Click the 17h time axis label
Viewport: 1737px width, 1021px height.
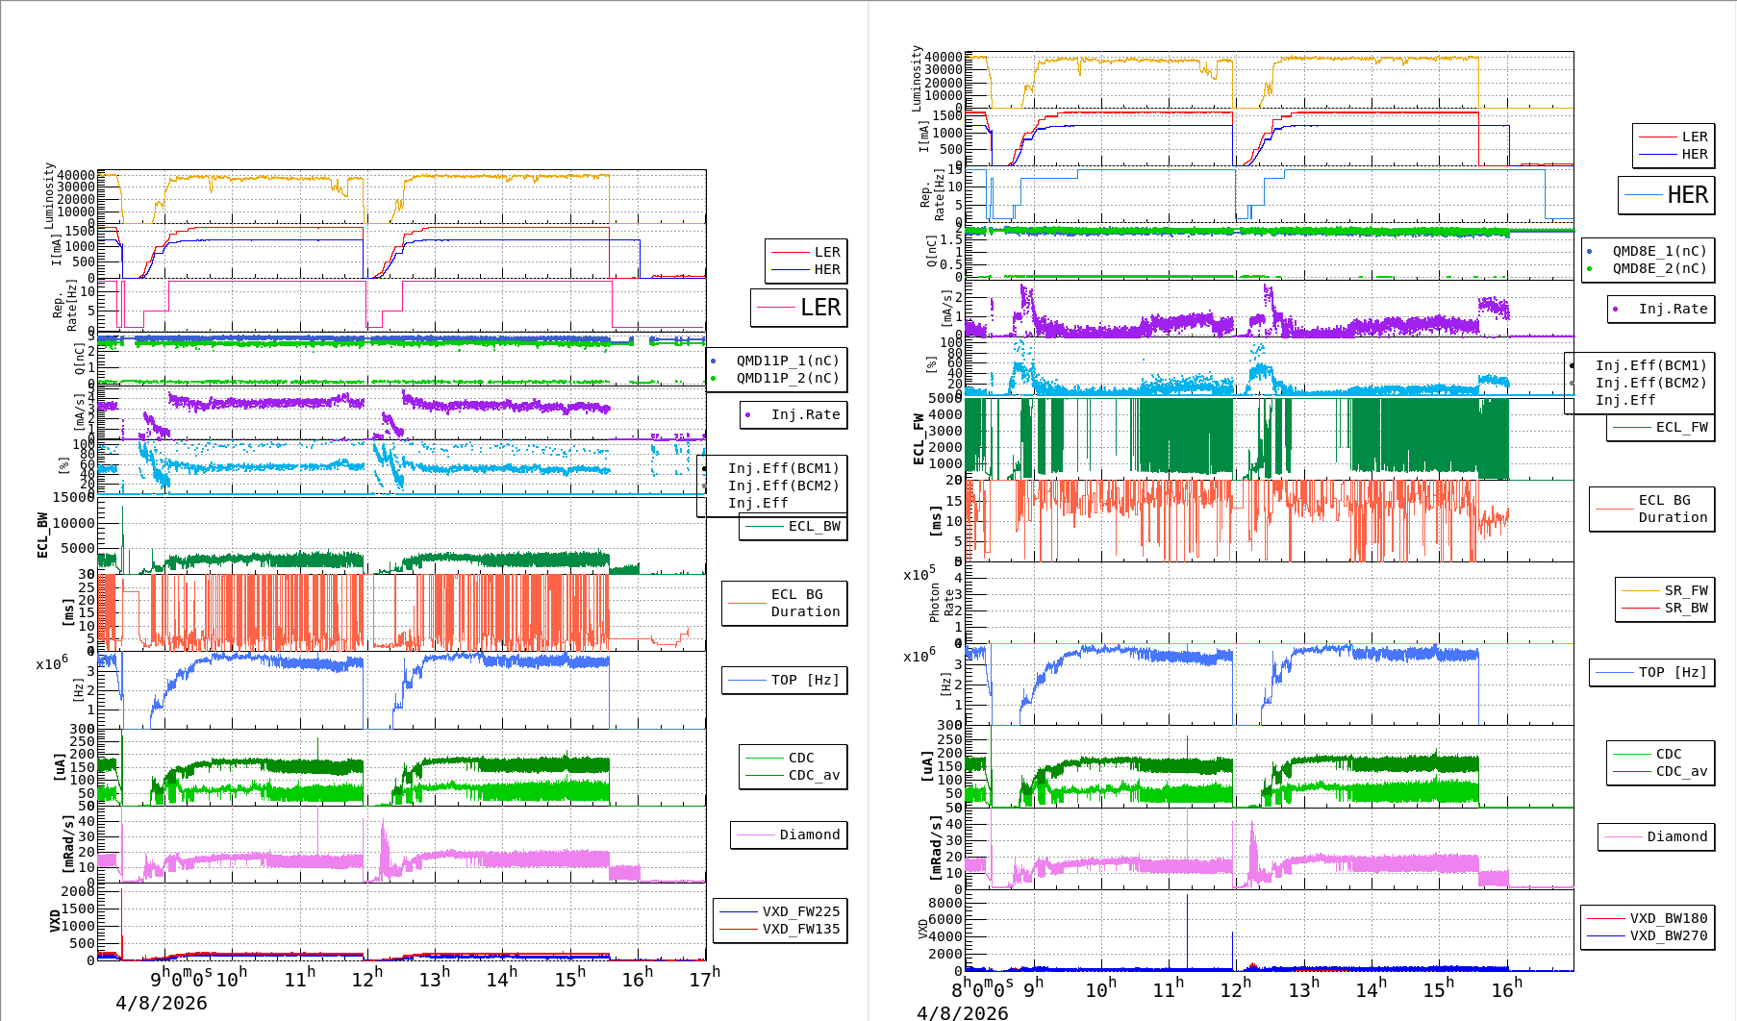pyautogui.click(x=703, y=979)
